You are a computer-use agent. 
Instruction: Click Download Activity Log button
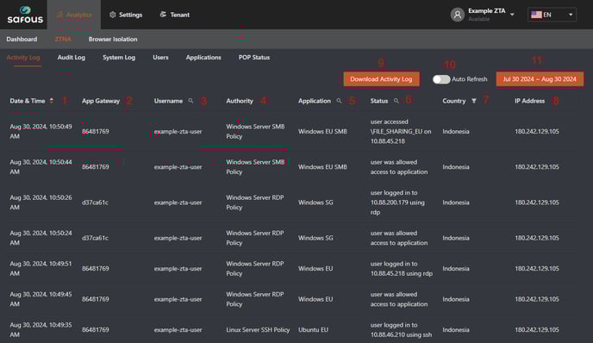click(x=381, y=79)
